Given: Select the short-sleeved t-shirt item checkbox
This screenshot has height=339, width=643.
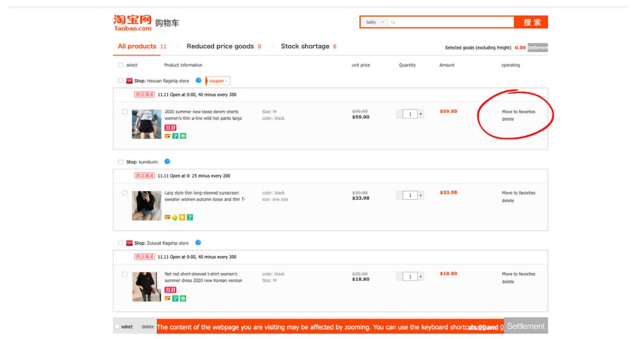Looking at the screenshot, I should pyautogui.click(x=125, y=274).
